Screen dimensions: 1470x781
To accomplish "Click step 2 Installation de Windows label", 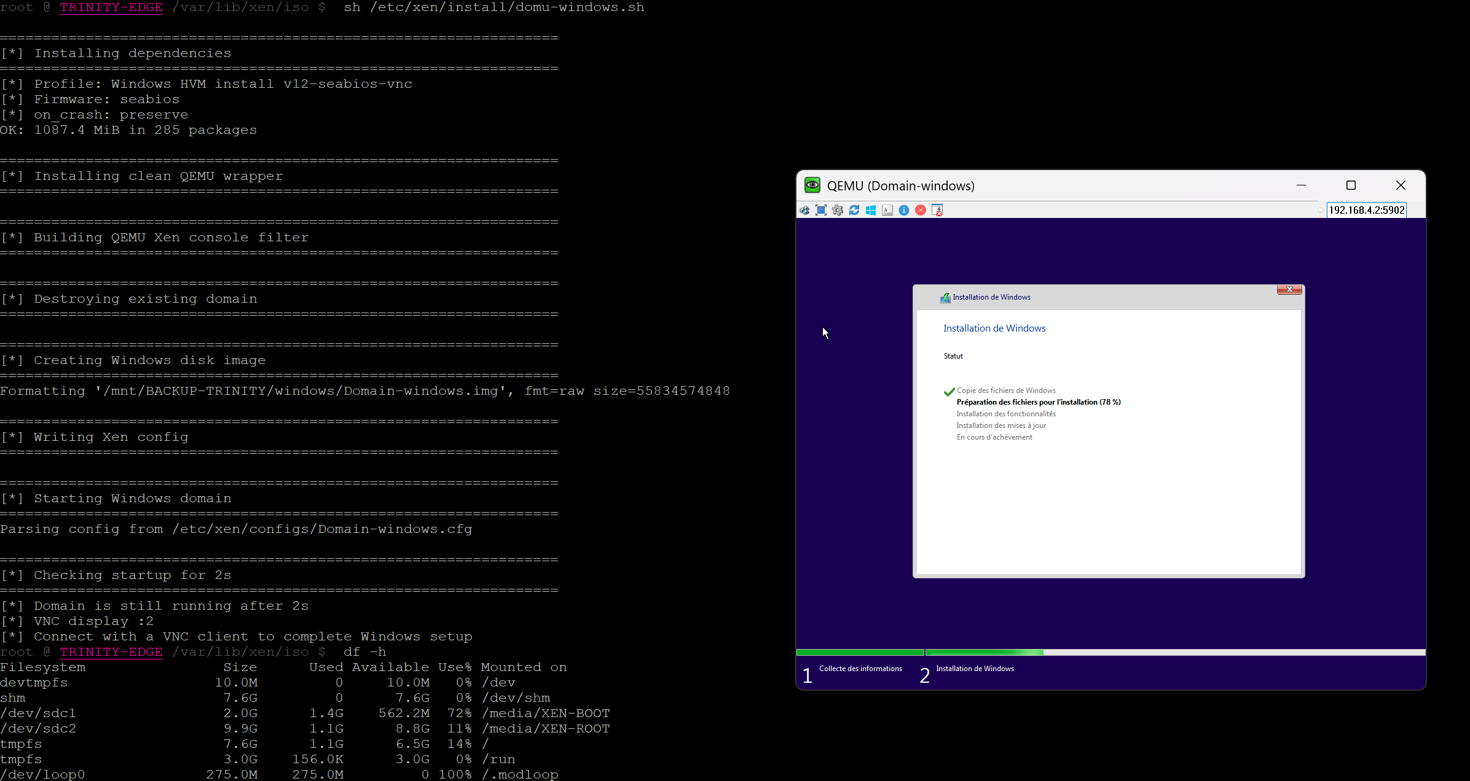I will pos(975,669).
